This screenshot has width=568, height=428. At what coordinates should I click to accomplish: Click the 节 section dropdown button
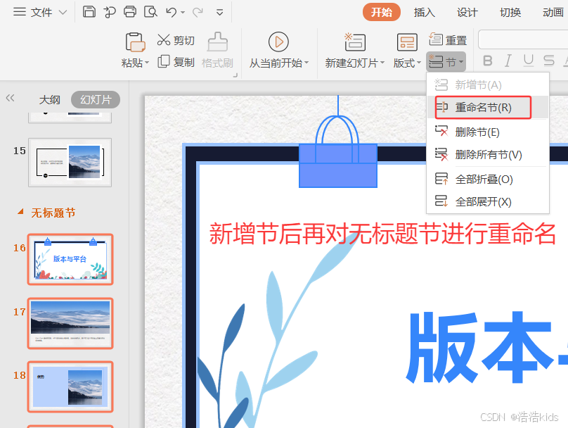[x=446, y=62]
